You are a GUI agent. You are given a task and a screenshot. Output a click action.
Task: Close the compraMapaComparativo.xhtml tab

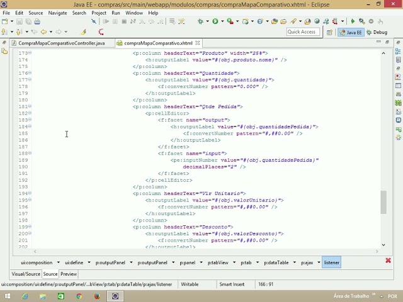coord(197,43)
